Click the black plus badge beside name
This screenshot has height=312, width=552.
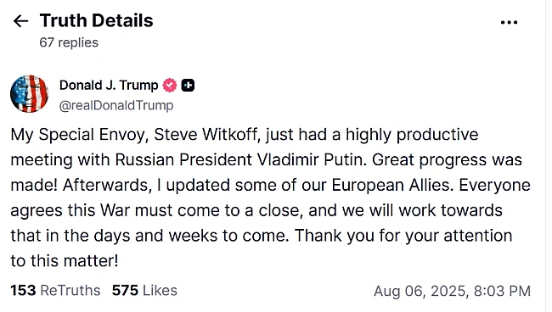(188, 85)
